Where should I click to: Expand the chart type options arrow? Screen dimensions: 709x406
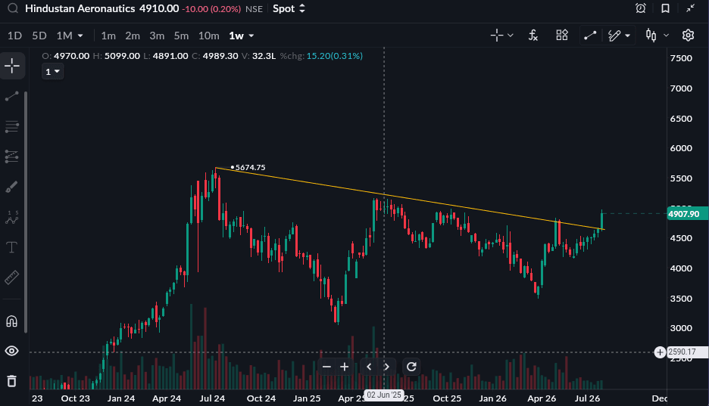point(666,36)
